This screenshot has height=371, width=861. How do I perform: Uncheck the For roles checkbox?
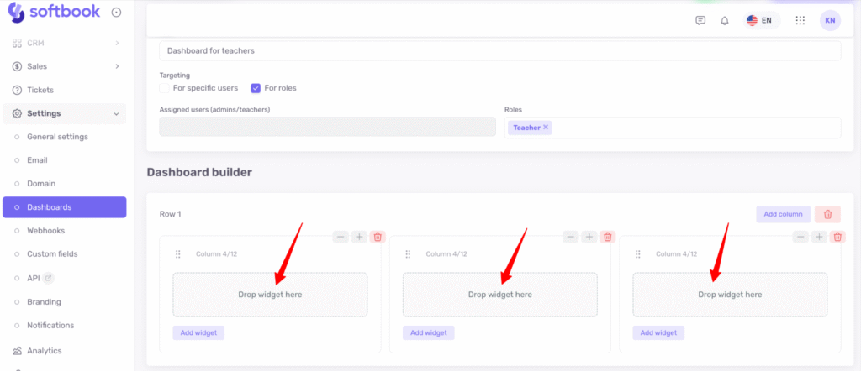pyautogui.click(x=256, y=88)
